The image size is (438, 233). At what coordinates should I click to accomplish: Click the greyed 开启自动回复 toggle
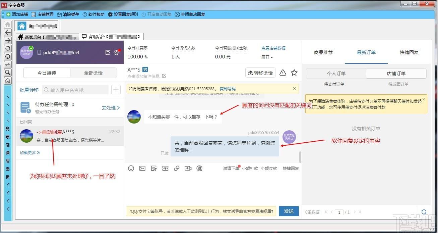157,14
